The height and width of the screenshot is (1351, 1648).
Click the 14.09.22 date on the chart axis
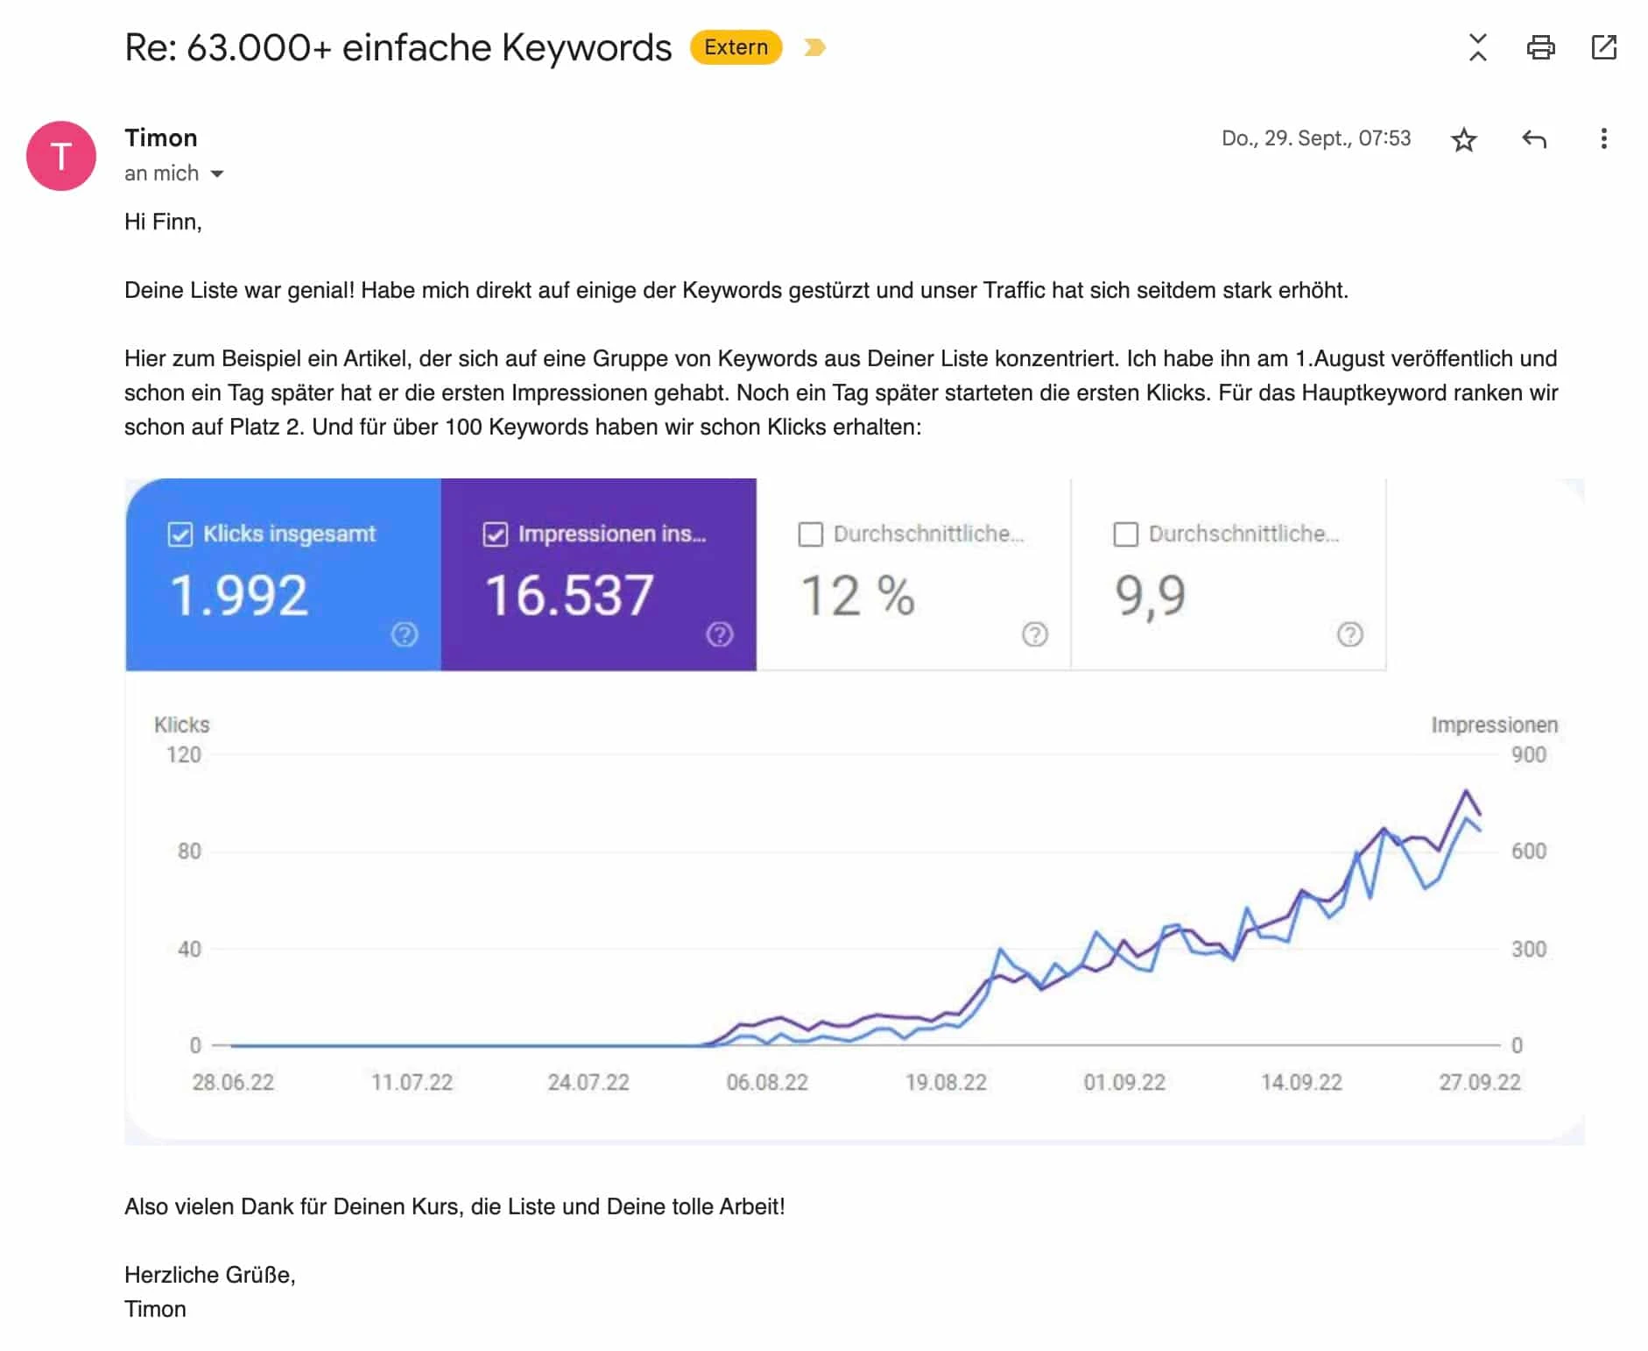[1301, 1082]
